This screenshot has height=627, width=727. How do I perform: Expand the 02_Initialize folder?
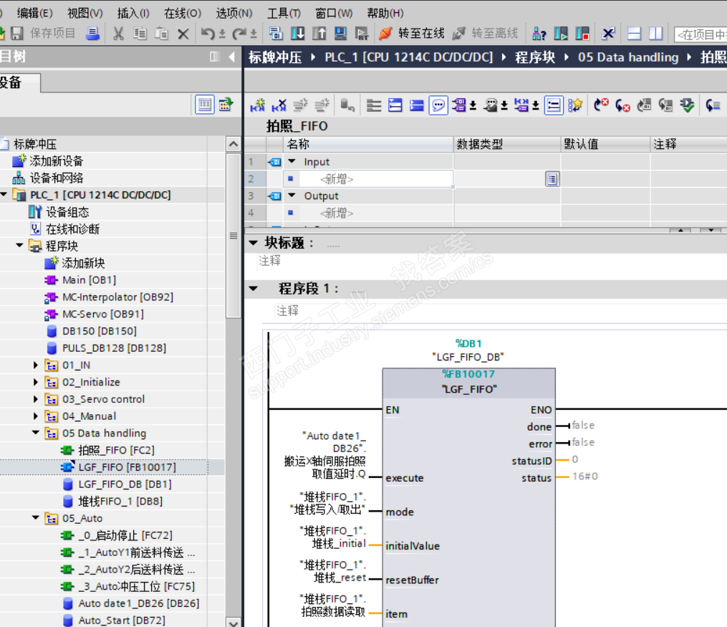point(36,382)
